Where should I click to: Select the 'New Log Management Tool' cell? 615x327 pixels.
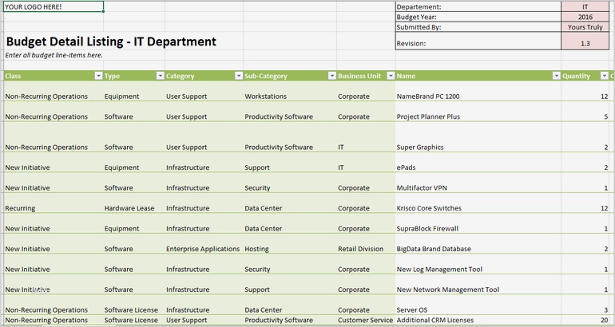pos(478,264)
